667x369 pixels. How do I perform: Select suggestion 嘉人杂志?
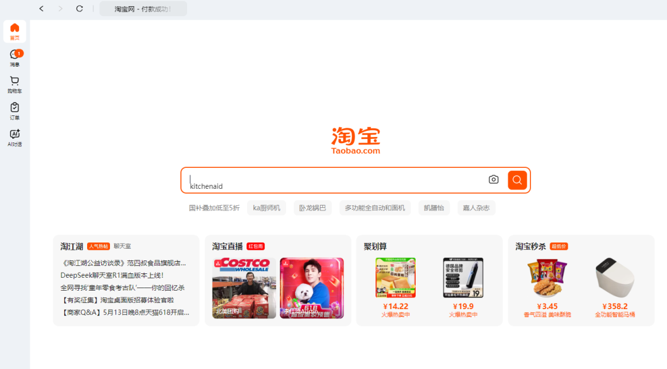(476, 208)
